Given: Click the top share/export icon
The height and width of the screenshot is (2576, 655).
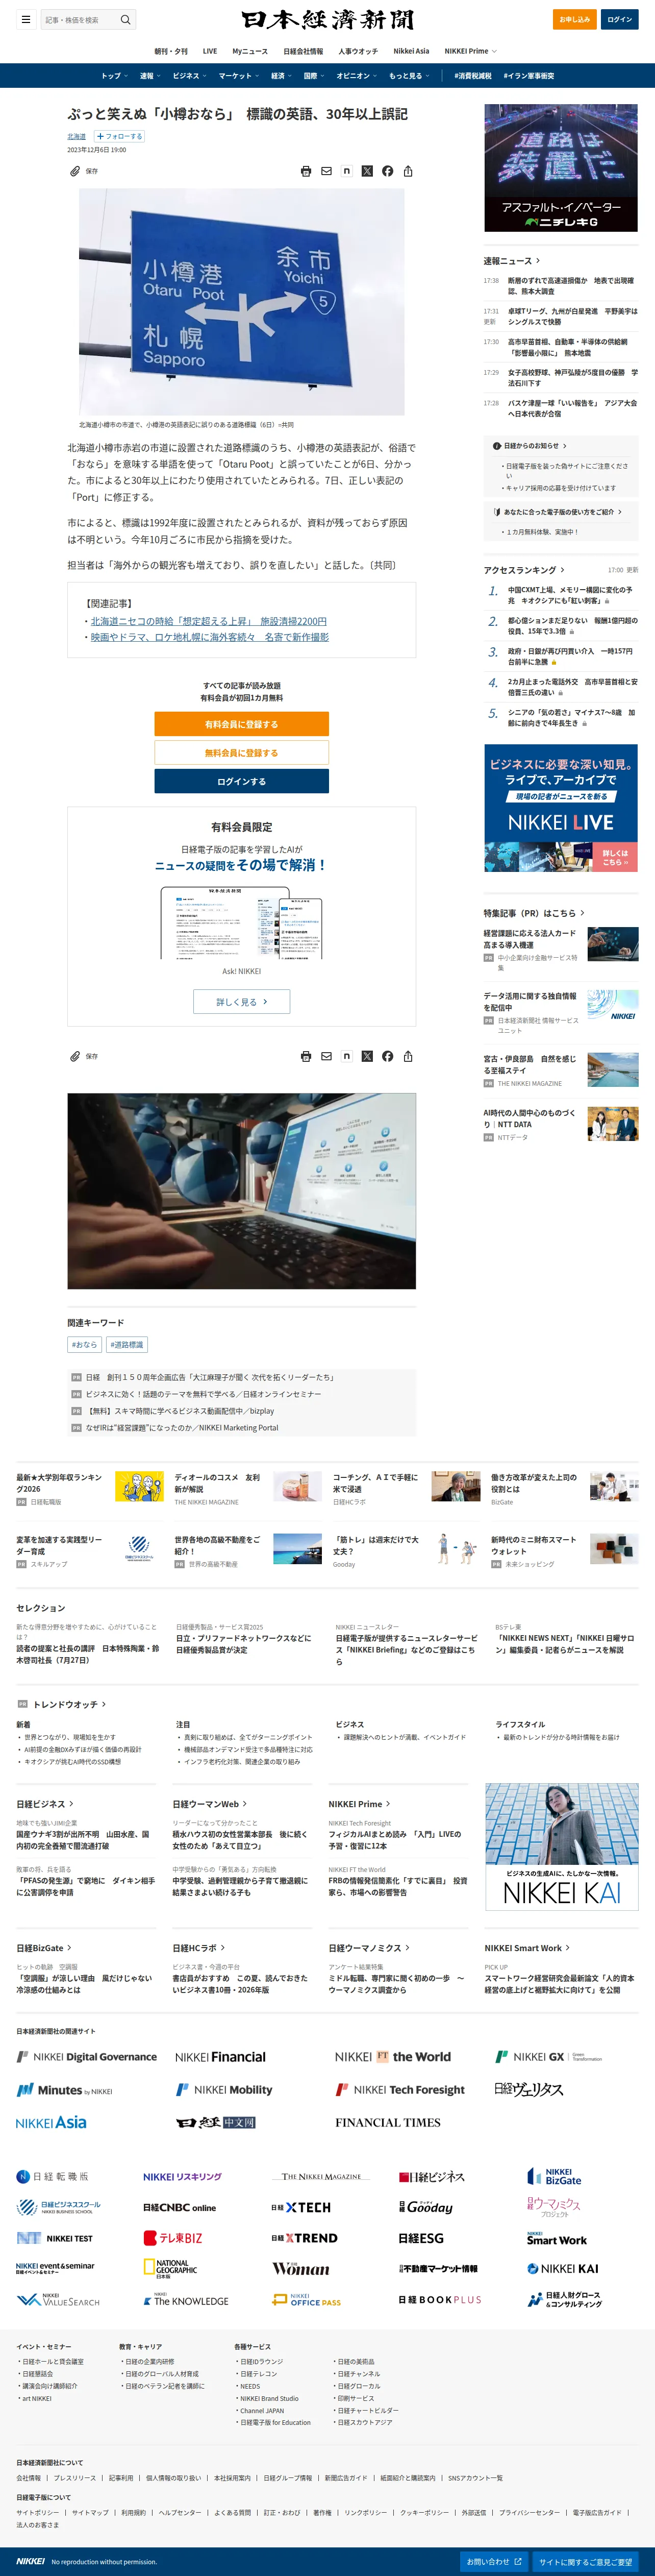Looking at the screenshot, I should tap(408, 171).
